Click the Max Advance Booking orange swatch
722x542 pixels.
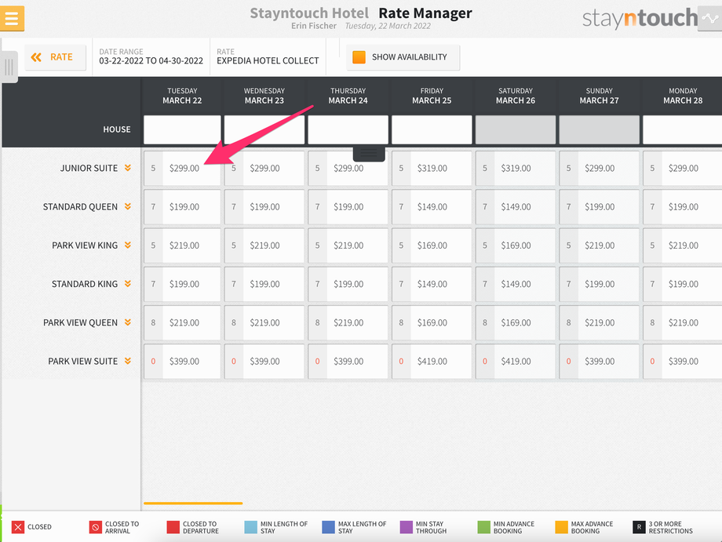pyautogui.click(x=561, y=527)
